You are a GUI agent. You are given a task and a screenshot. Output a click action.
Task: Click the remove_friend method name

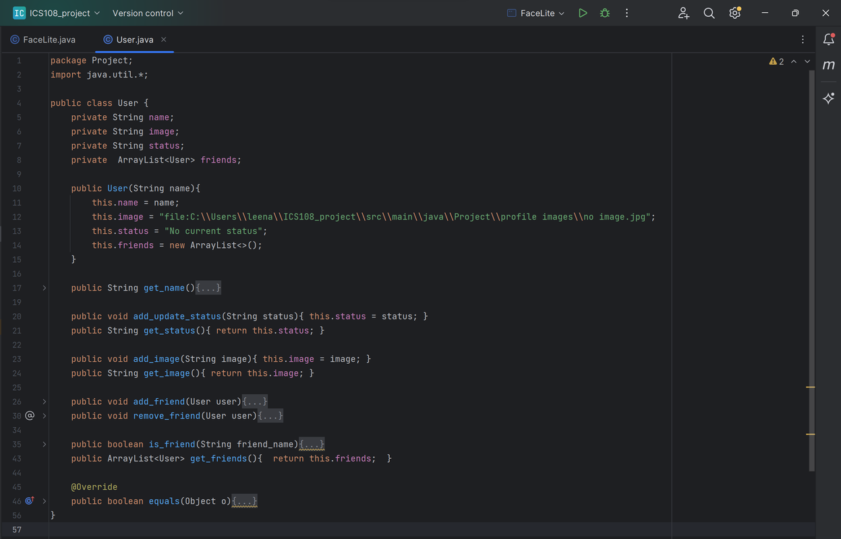point(167,416)
